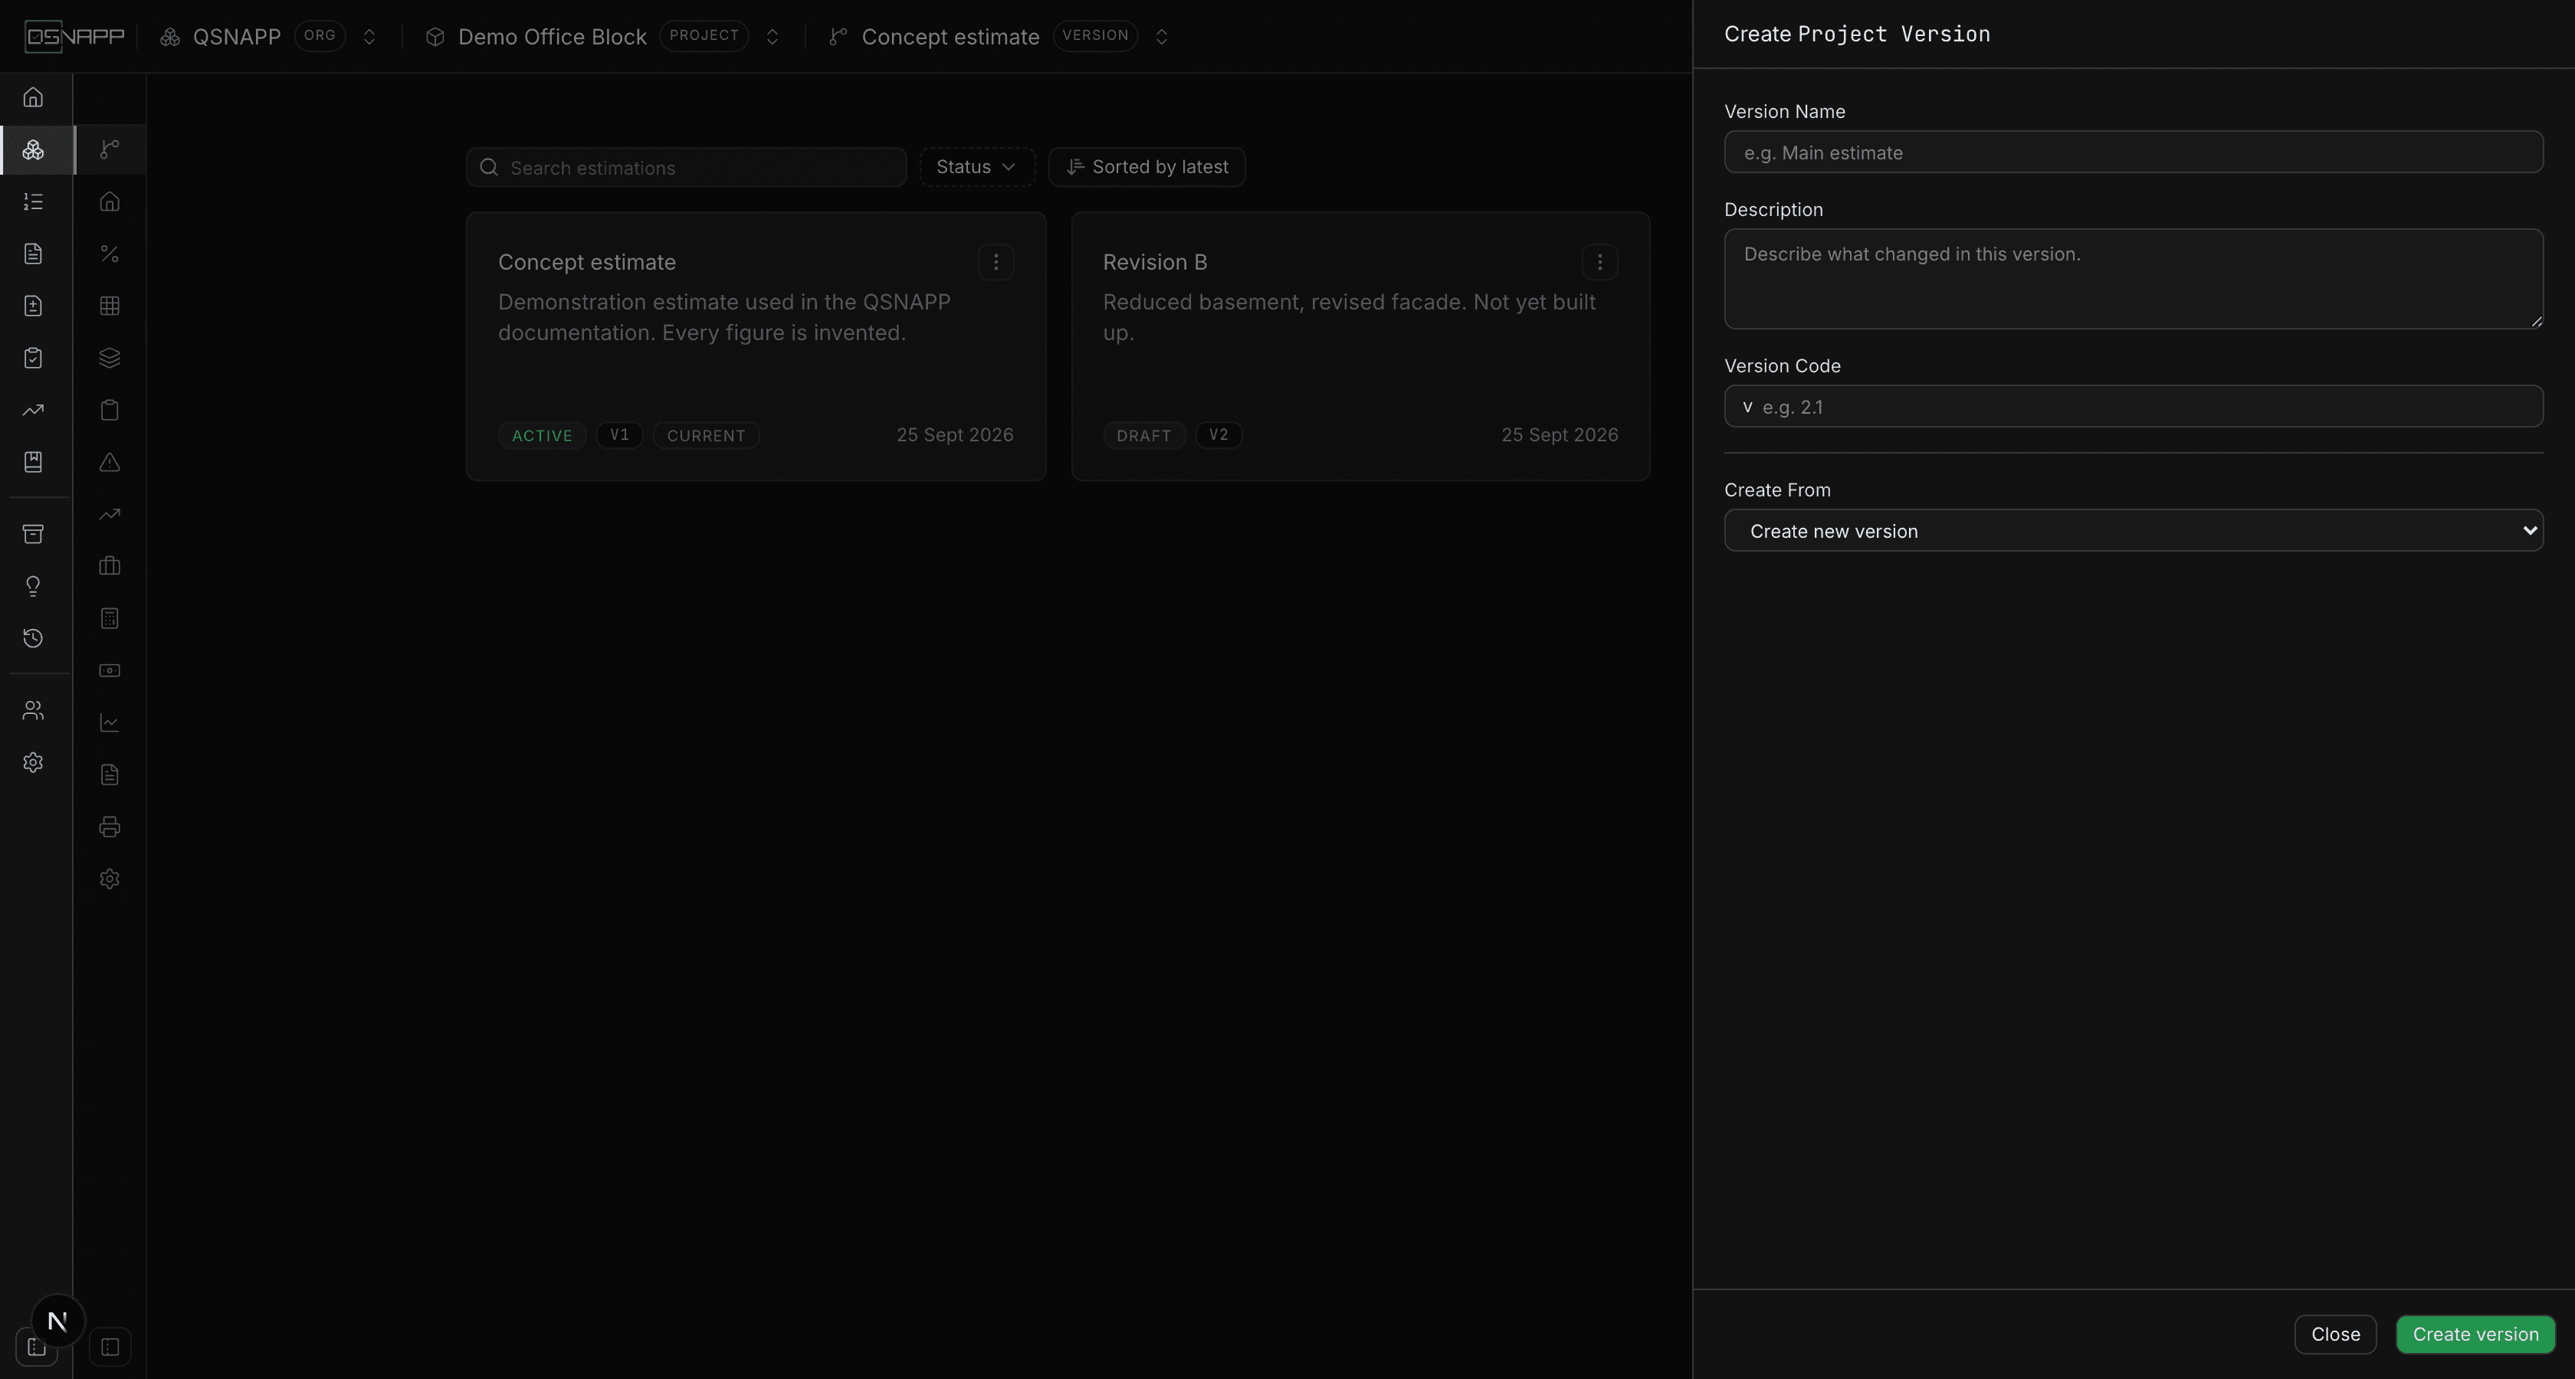
Task: Click the Create version button
Action: (2475, 1334)
